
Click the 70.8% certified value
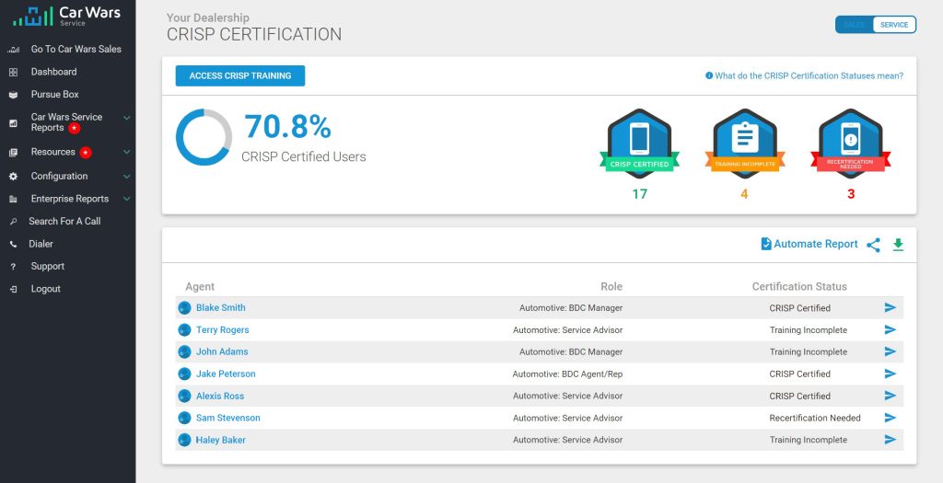point(287,127)
